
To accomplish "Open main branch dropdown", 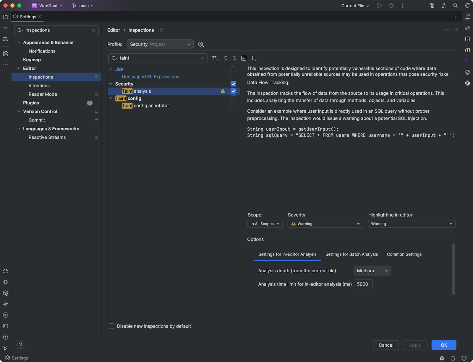I will (x=83, y=6).
